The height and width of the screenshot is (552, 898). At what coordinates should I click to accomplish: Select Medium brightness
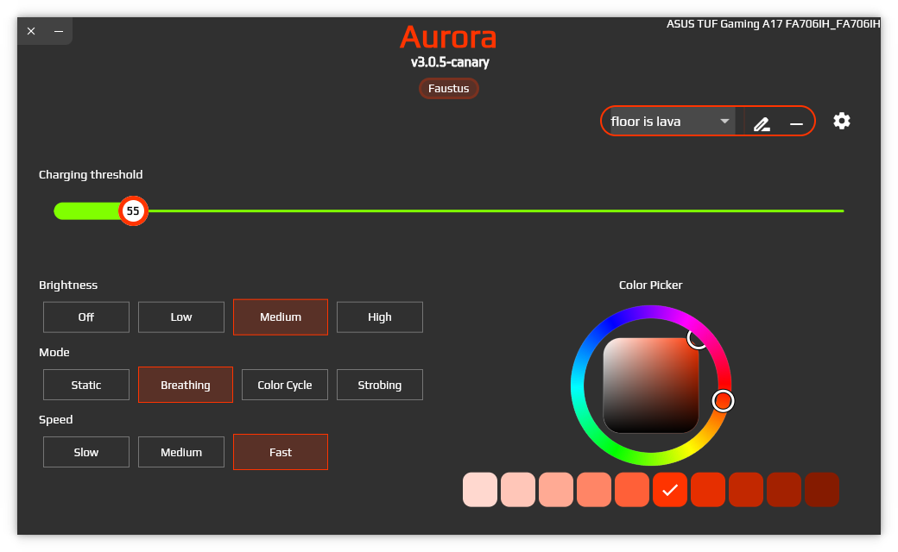281,317
